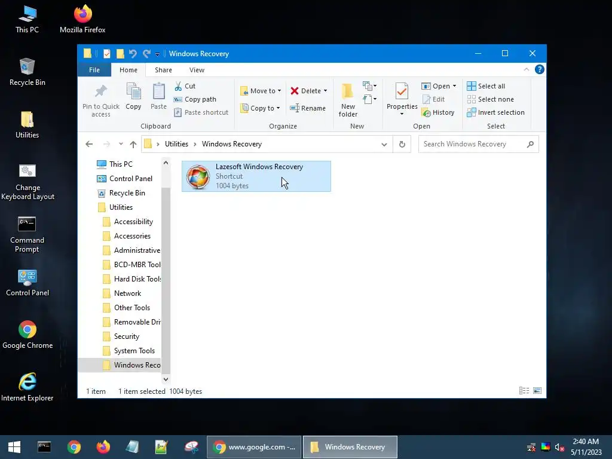Click the Open button in the ribbon
612x459 pixels.
436,86
